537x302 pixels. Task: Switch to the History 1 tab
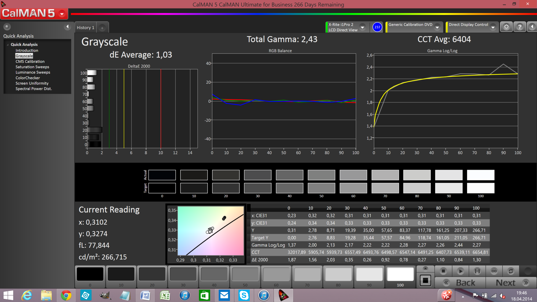tap(86, 28)
